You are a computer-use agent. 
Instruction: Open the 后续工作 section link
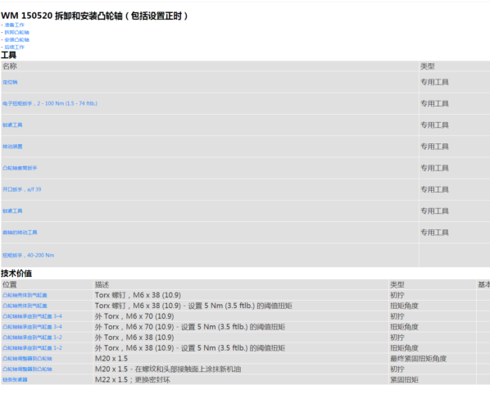pos(14,48)
